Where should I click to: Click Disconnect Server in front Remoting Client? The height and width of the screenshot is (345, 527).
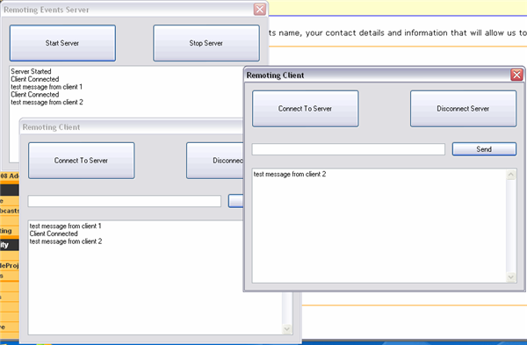(463, 109)
